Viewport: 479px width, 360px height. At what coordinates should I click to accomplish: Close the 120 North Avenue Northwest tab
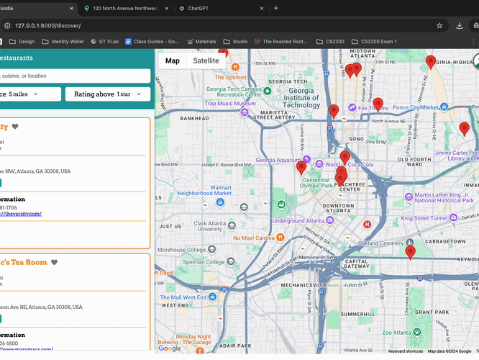pyautogui.click(x=166, y=9)
